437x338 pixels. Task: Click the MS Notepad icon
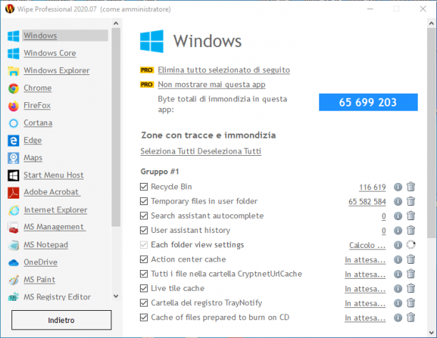(14, 245)
